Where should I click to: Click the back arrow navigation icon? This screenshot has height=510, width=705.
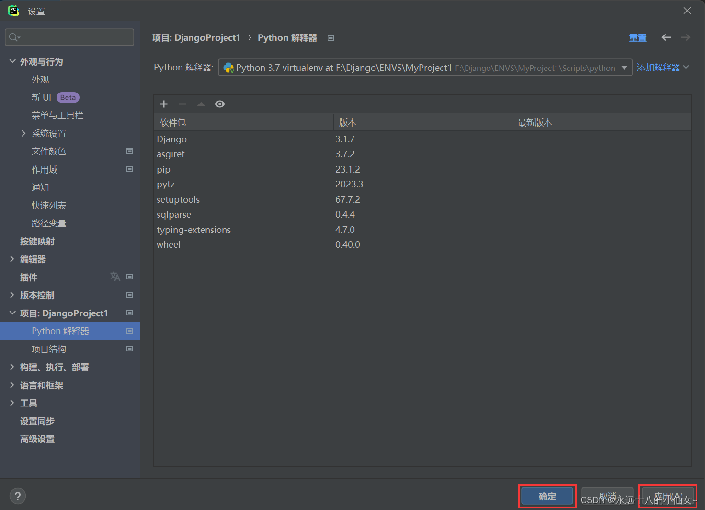pyautogui.click(x=666, y=37)
